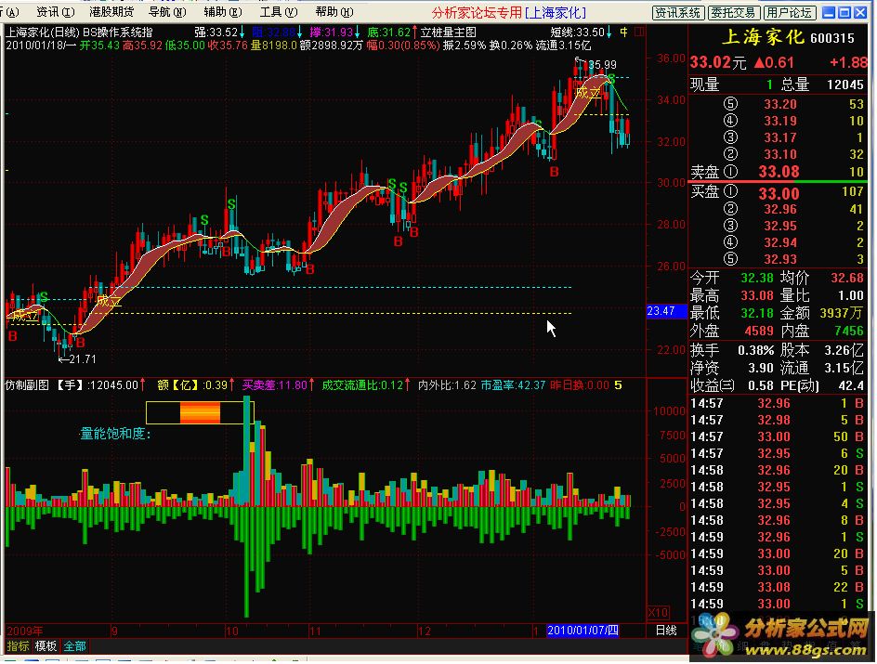Click the 用户论坛 button
The width and height of the screenshot is (877, 664).
(789, 12)
